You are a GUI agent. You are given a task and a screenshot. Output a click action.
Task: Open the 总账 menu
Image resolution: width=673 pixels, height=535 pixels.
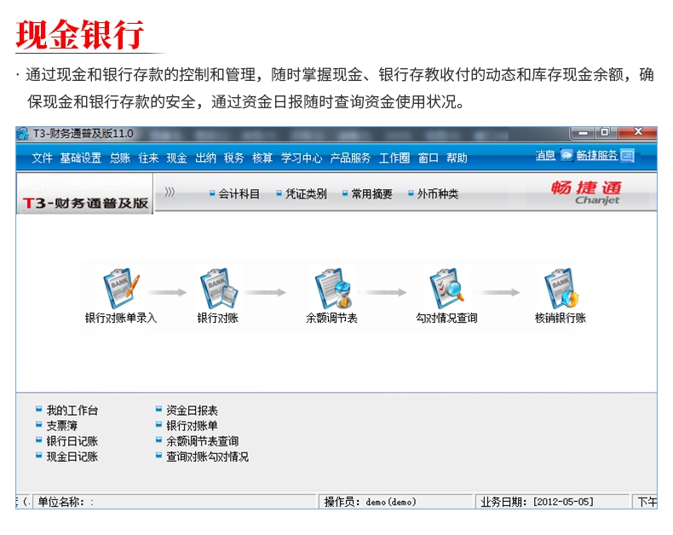coord(120,158)
